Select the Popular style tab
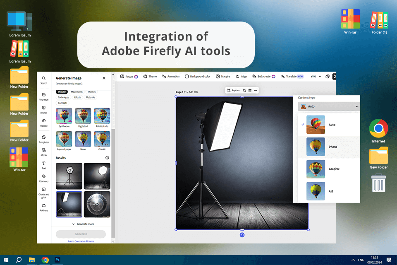This screenshot has width=397, height=265. (62, 92)
